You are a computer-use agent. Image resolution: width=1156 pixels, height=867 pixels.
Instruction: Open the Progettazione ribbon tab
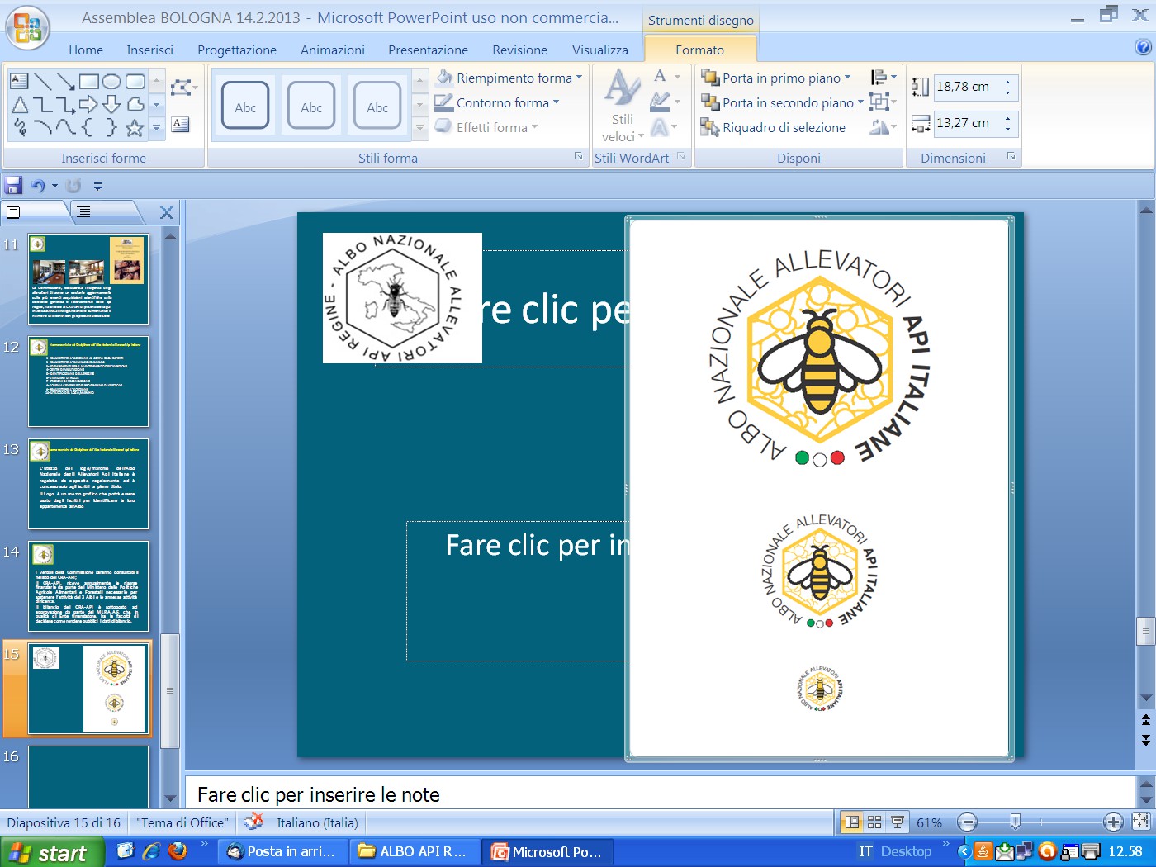tap(237, 50)
